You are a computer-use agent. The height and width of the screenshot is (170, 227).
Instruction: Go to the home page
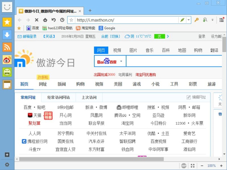45,20
